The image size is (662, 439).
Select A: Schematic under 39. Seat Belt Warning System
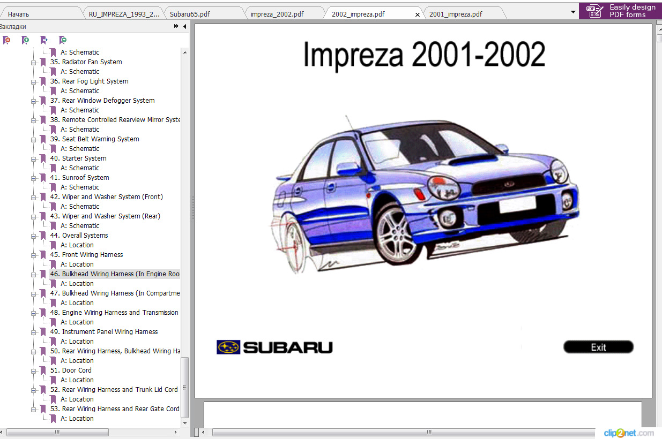[x=80, y=149]
